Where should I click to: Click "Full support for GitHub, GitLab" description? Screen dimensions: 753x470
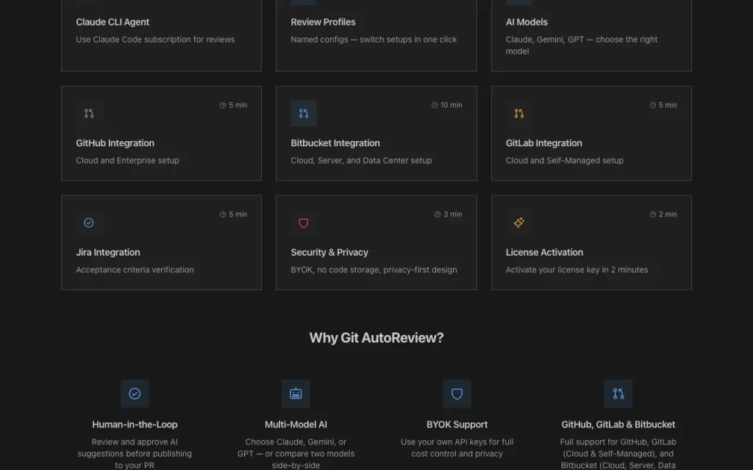(x=618, y=453)
